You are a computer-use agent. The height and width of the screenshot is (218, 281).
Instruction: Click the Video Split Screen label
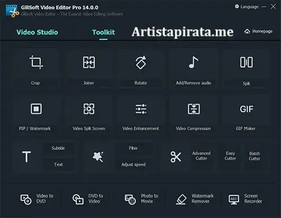89,129
